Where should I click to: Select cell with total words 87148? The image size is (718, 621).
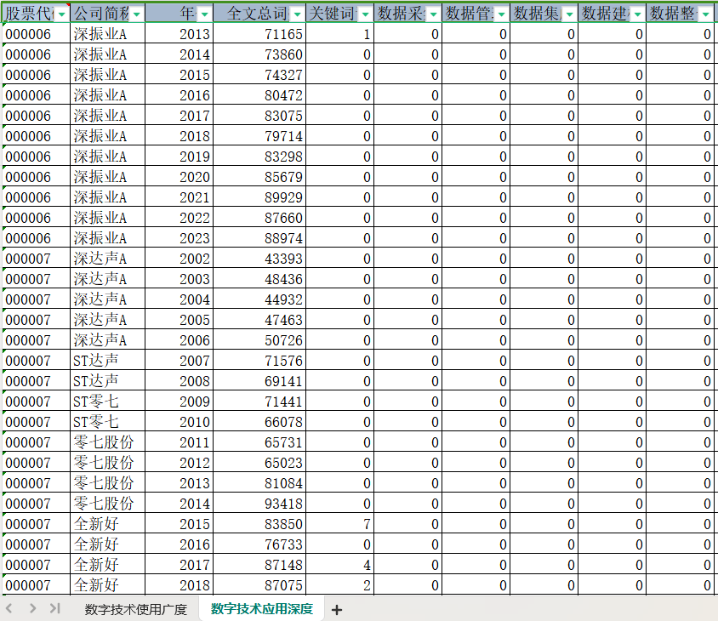(259, 565)
